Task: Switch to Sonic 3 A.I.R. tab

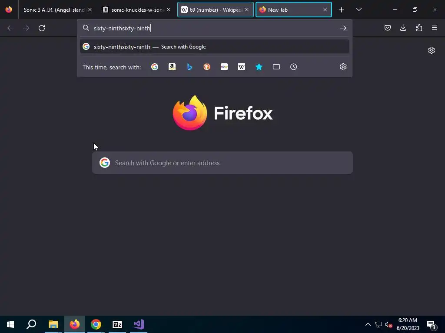Action: tap(54, 10)
